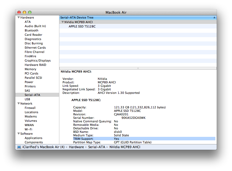The width and height of the screenshot is (232, 171).
Task: Click Serial-ATA in the bottom path bar
Action: click(x=97, y=147)
